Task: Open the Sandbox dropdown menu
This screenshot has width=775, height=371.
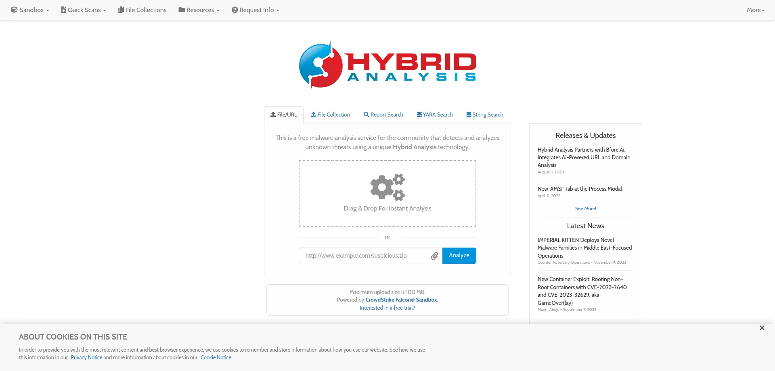Action: 30,10
